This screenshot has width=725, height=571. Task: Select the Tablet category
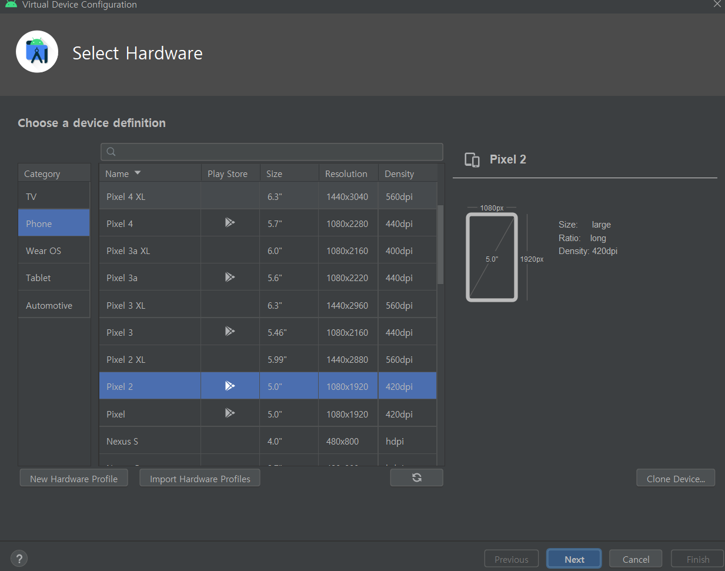click(54, 278)
